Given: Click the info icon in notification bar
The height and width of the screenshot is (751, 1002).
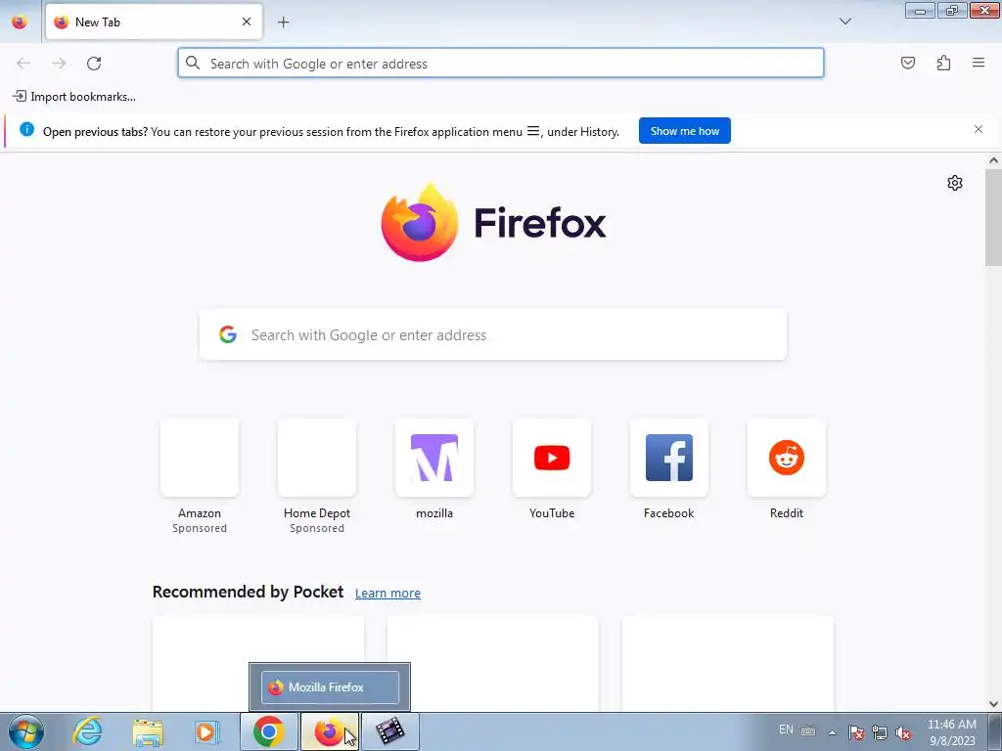Looking at the screenshot, I should pos(26,130).
